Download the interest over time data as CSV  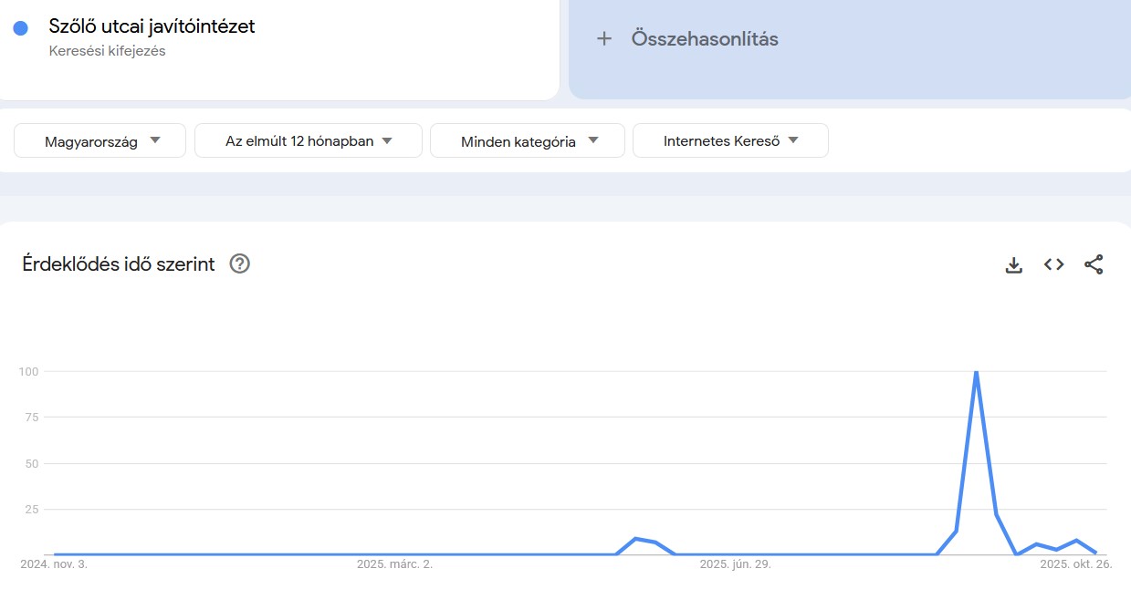pyautogui.click(x=1013, y=264)
